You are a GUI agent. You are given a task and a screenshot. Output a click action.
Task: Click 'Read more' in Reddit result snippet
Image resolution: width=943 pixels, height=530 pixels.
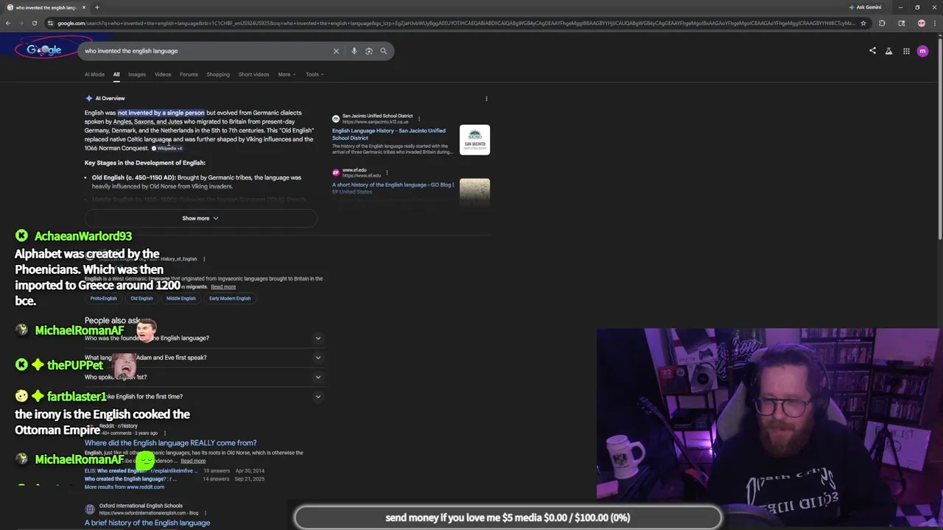click(x=193, y=461)
